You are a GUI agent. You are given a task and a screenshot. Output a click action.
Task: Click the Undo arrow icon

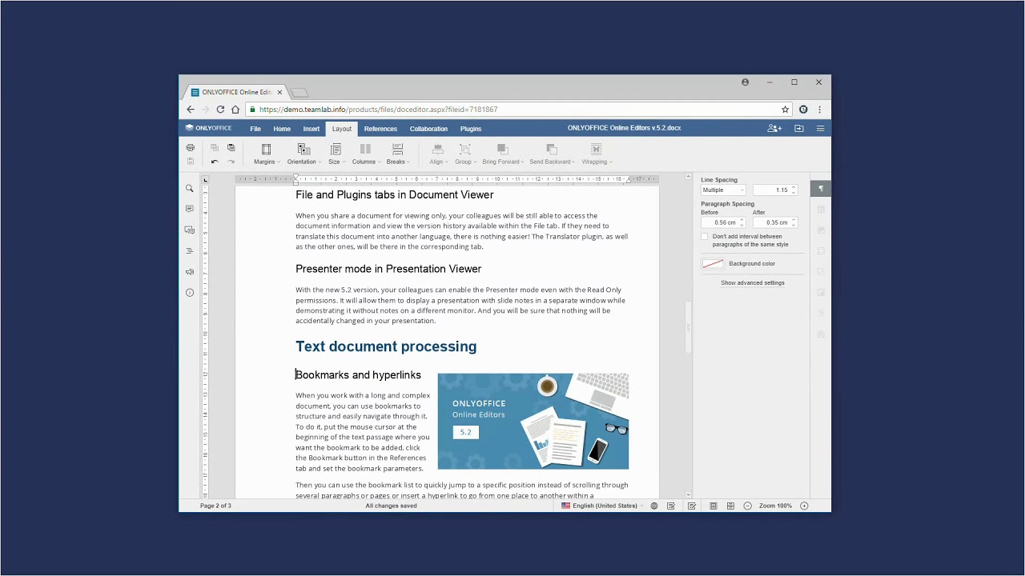[214, 162]
